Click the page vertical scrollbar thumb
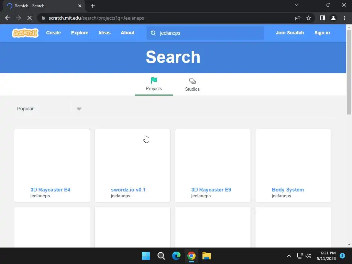This screenshot has width=352, height=264. click(x=349, y=72)
